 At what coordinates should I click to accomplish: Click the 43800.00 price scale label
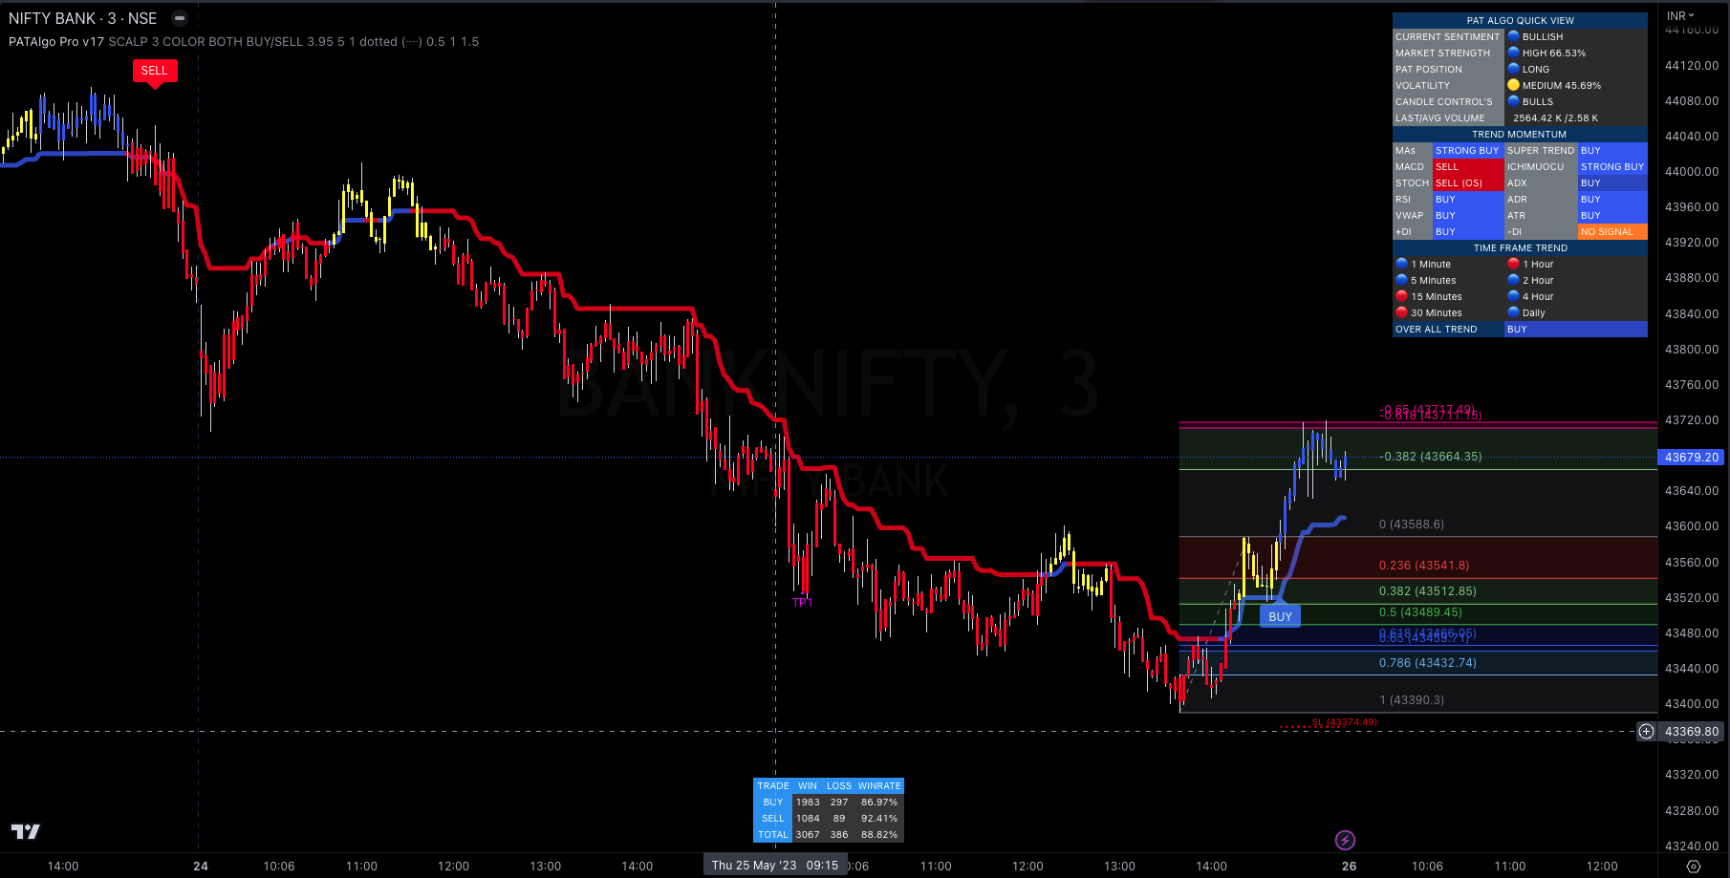1692,350
